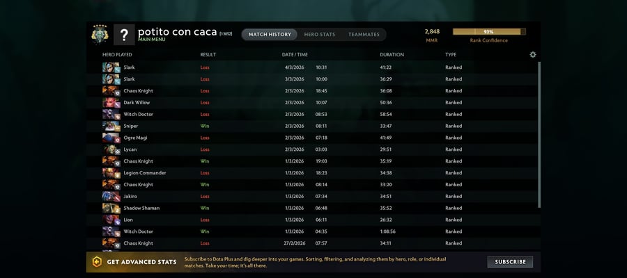627x278 pixels.
Task: Click the Rank Confidence progress bar
Action: tap(489, 31)
